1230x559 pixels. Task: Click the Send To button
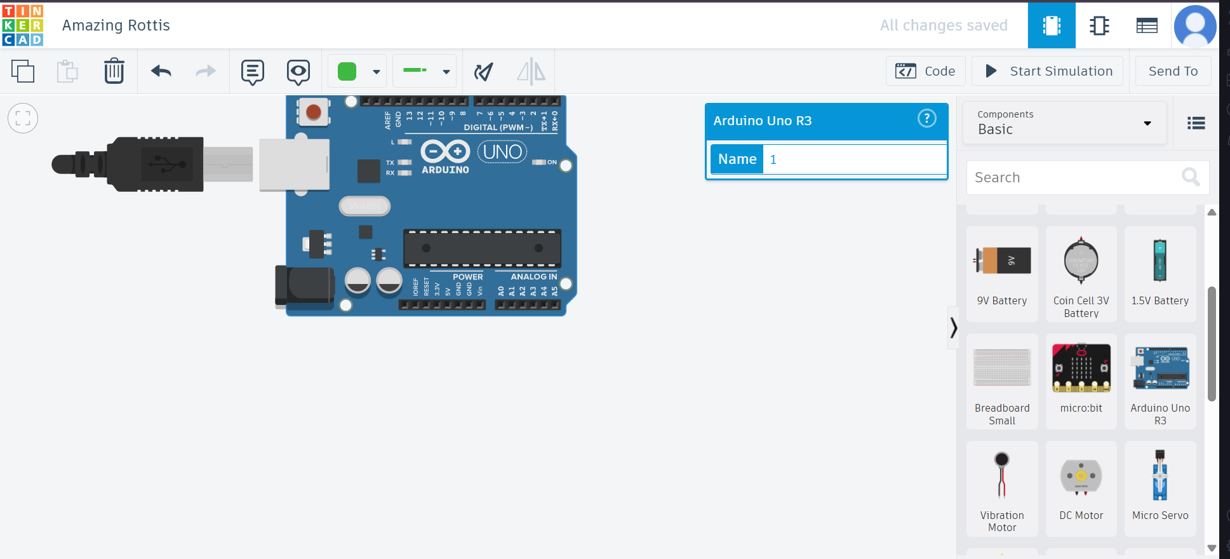click(1173, 71)
